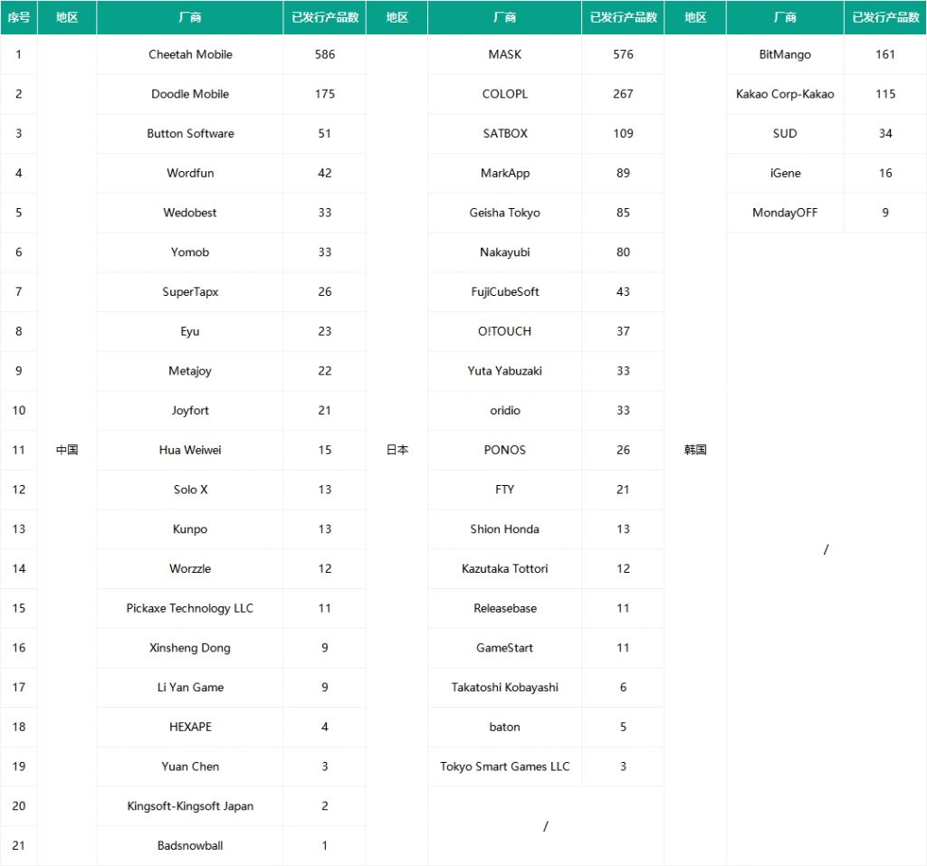Select the Tokyo Smart Games LLC cell
This screenshot has height=866, width=927.
(x=504, y=766)
